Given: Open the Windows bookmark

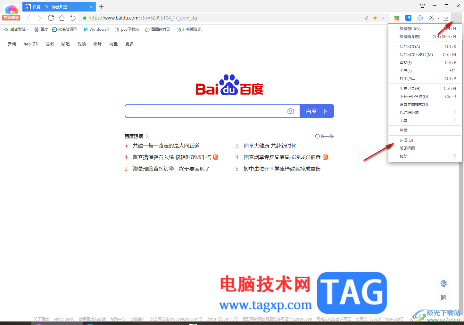Looking at the screenshot, I should pos(96,29).
